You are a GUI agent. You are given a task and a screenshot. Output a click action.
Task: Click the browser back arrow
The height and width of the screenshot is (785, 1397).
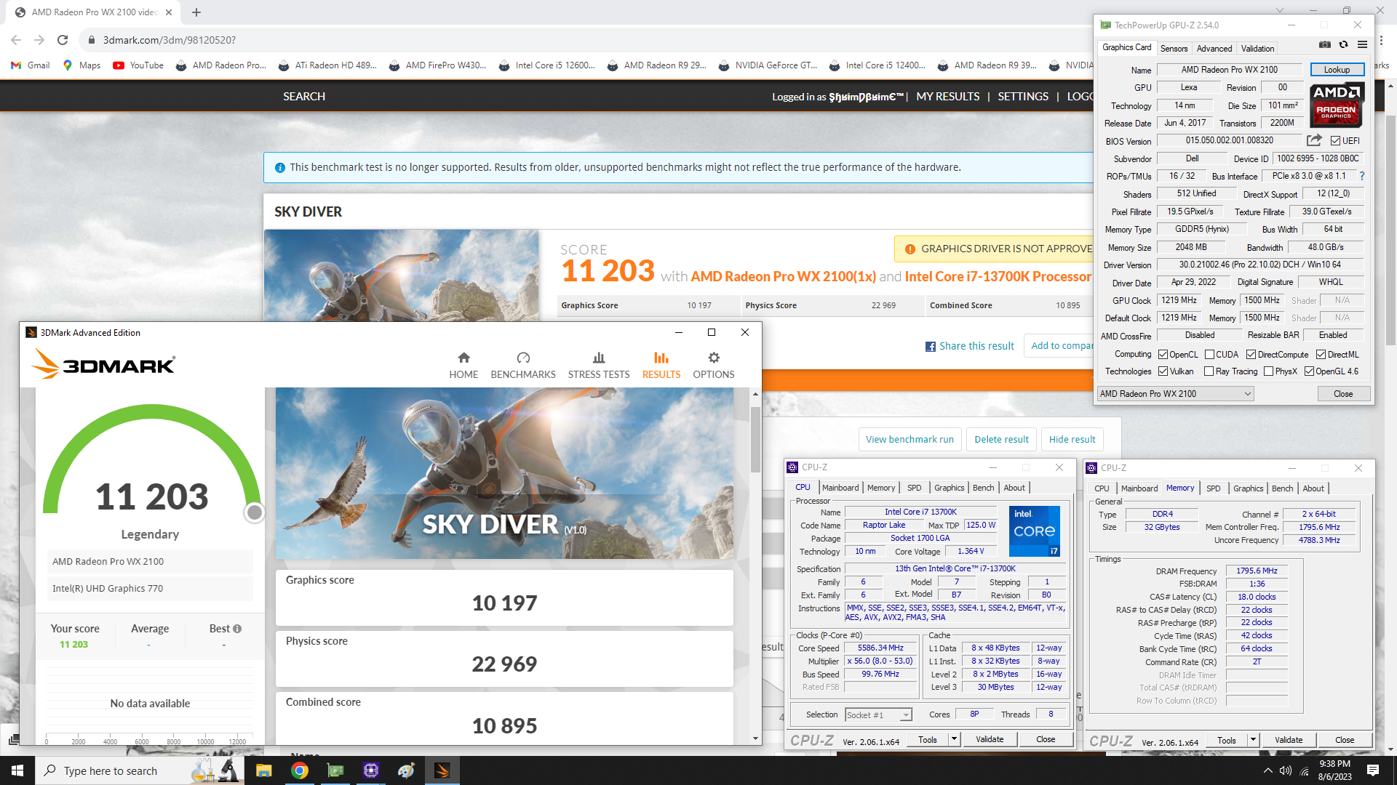[16, 40]
